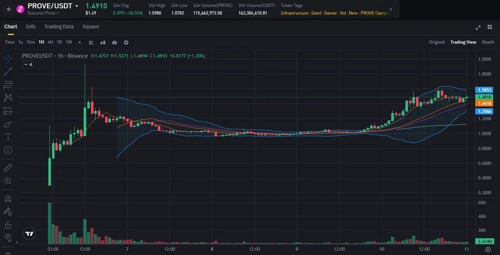Toggle magnet snapping mode
The image size is (500, 255).
point(8,198)
